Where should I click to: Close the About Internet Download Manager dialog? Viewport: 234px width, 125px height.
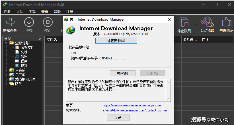pos(170,20)
